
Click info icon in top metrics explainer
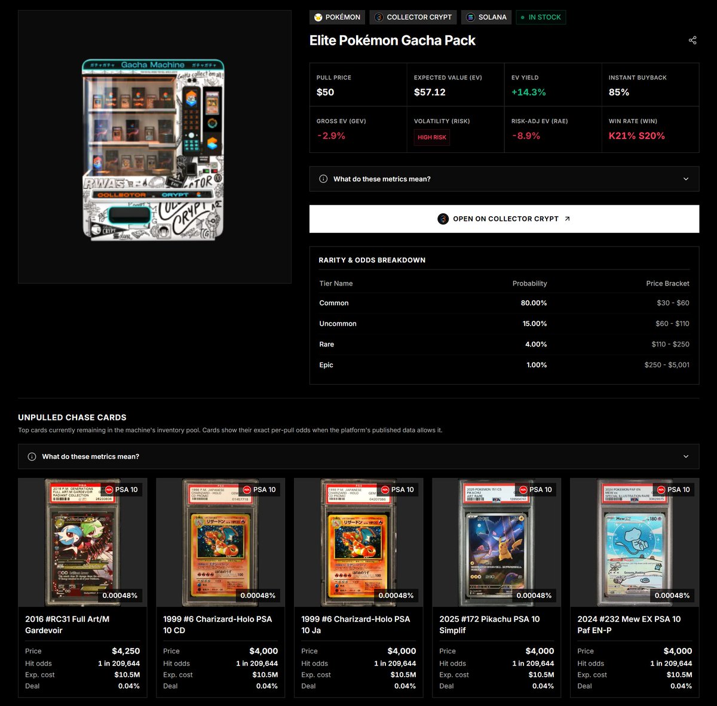tap(323, 179)
